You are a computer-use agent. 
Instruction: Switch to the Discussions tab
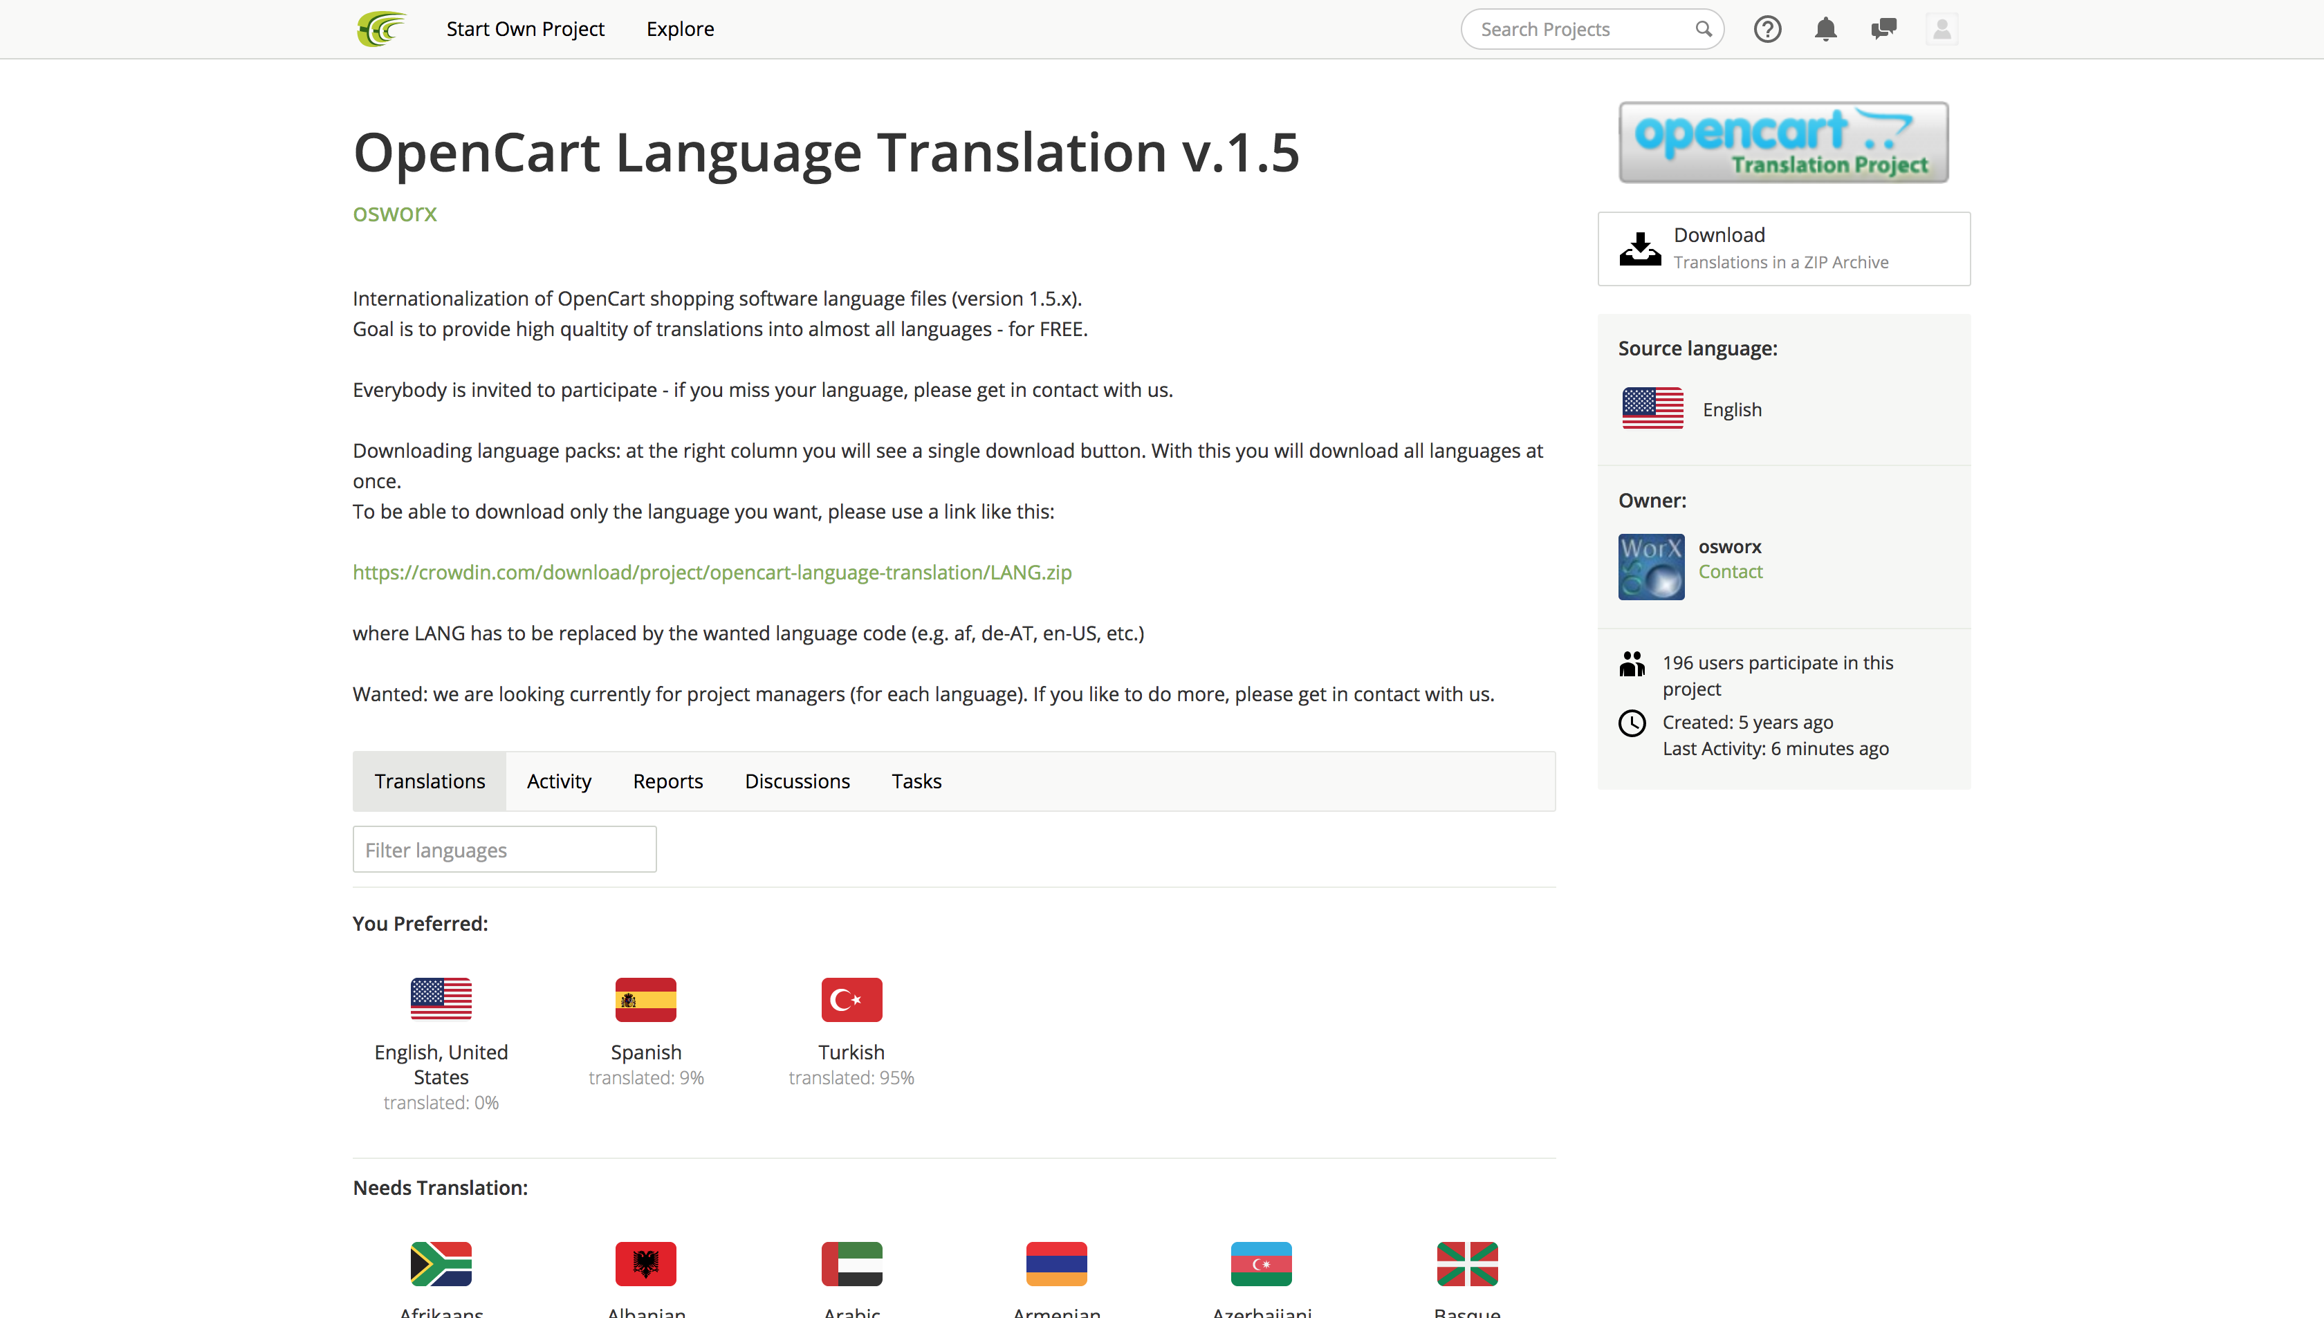pos(797,781)
